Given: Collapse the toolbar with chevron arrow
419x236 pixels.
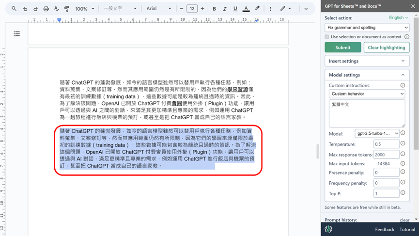Looking at the screenshot, I should [306, 9].
